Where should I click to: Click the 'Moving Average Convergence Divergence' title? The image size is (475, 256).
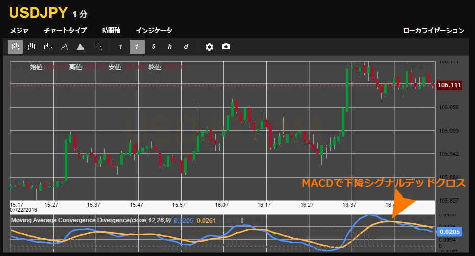point(70,220)
